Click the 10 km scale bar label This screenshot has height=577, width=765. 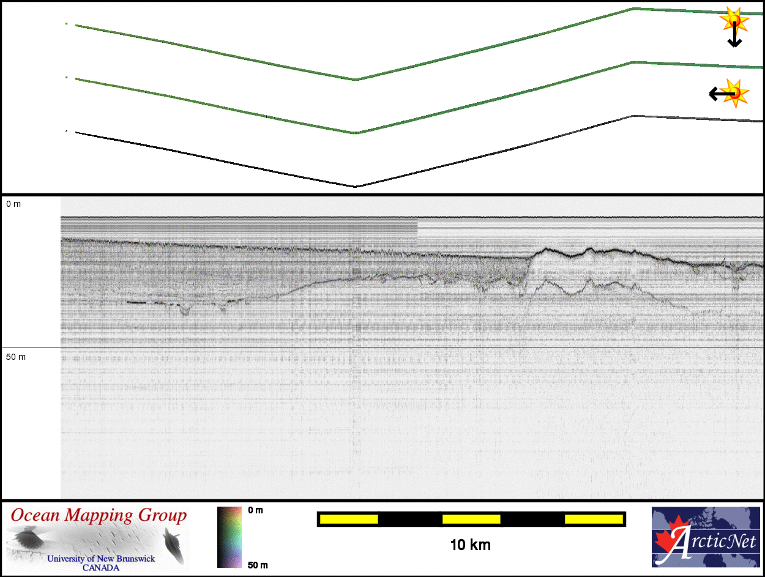point(470,545)
